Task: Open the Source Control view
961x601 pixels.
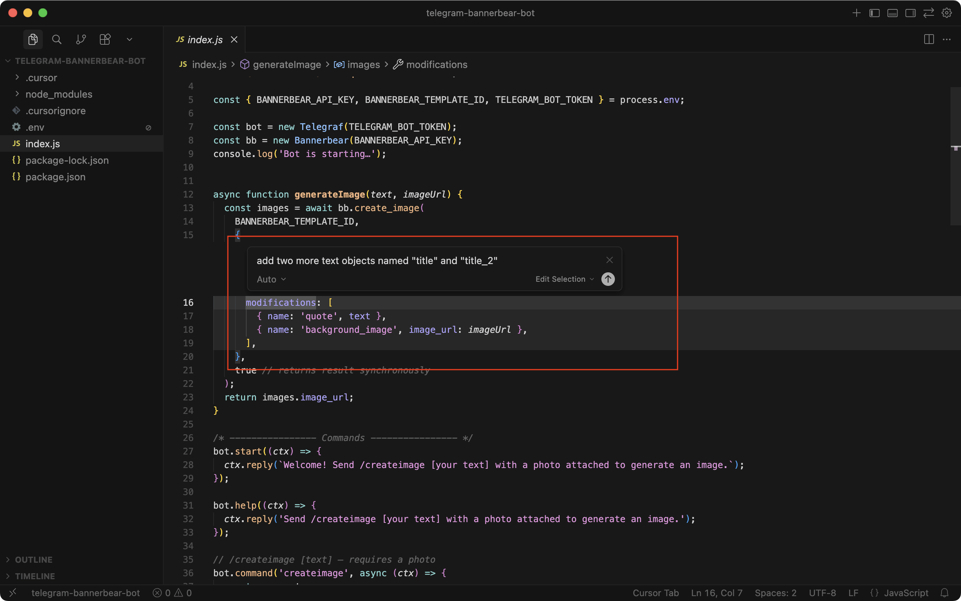Action: point(81,39)
